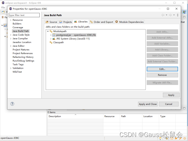
Task: Open the File menu in Eclipse
Action: point(3,7)
